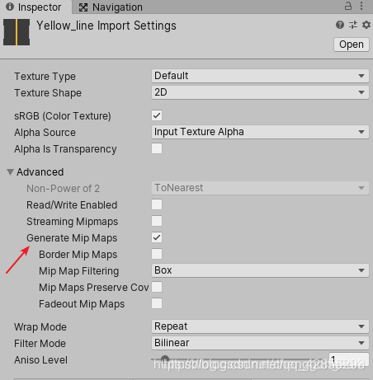Viewport: 373px width, 380px height.
Task: Open the Non-Power of 2 dropdown
Action: coord(260,188)
